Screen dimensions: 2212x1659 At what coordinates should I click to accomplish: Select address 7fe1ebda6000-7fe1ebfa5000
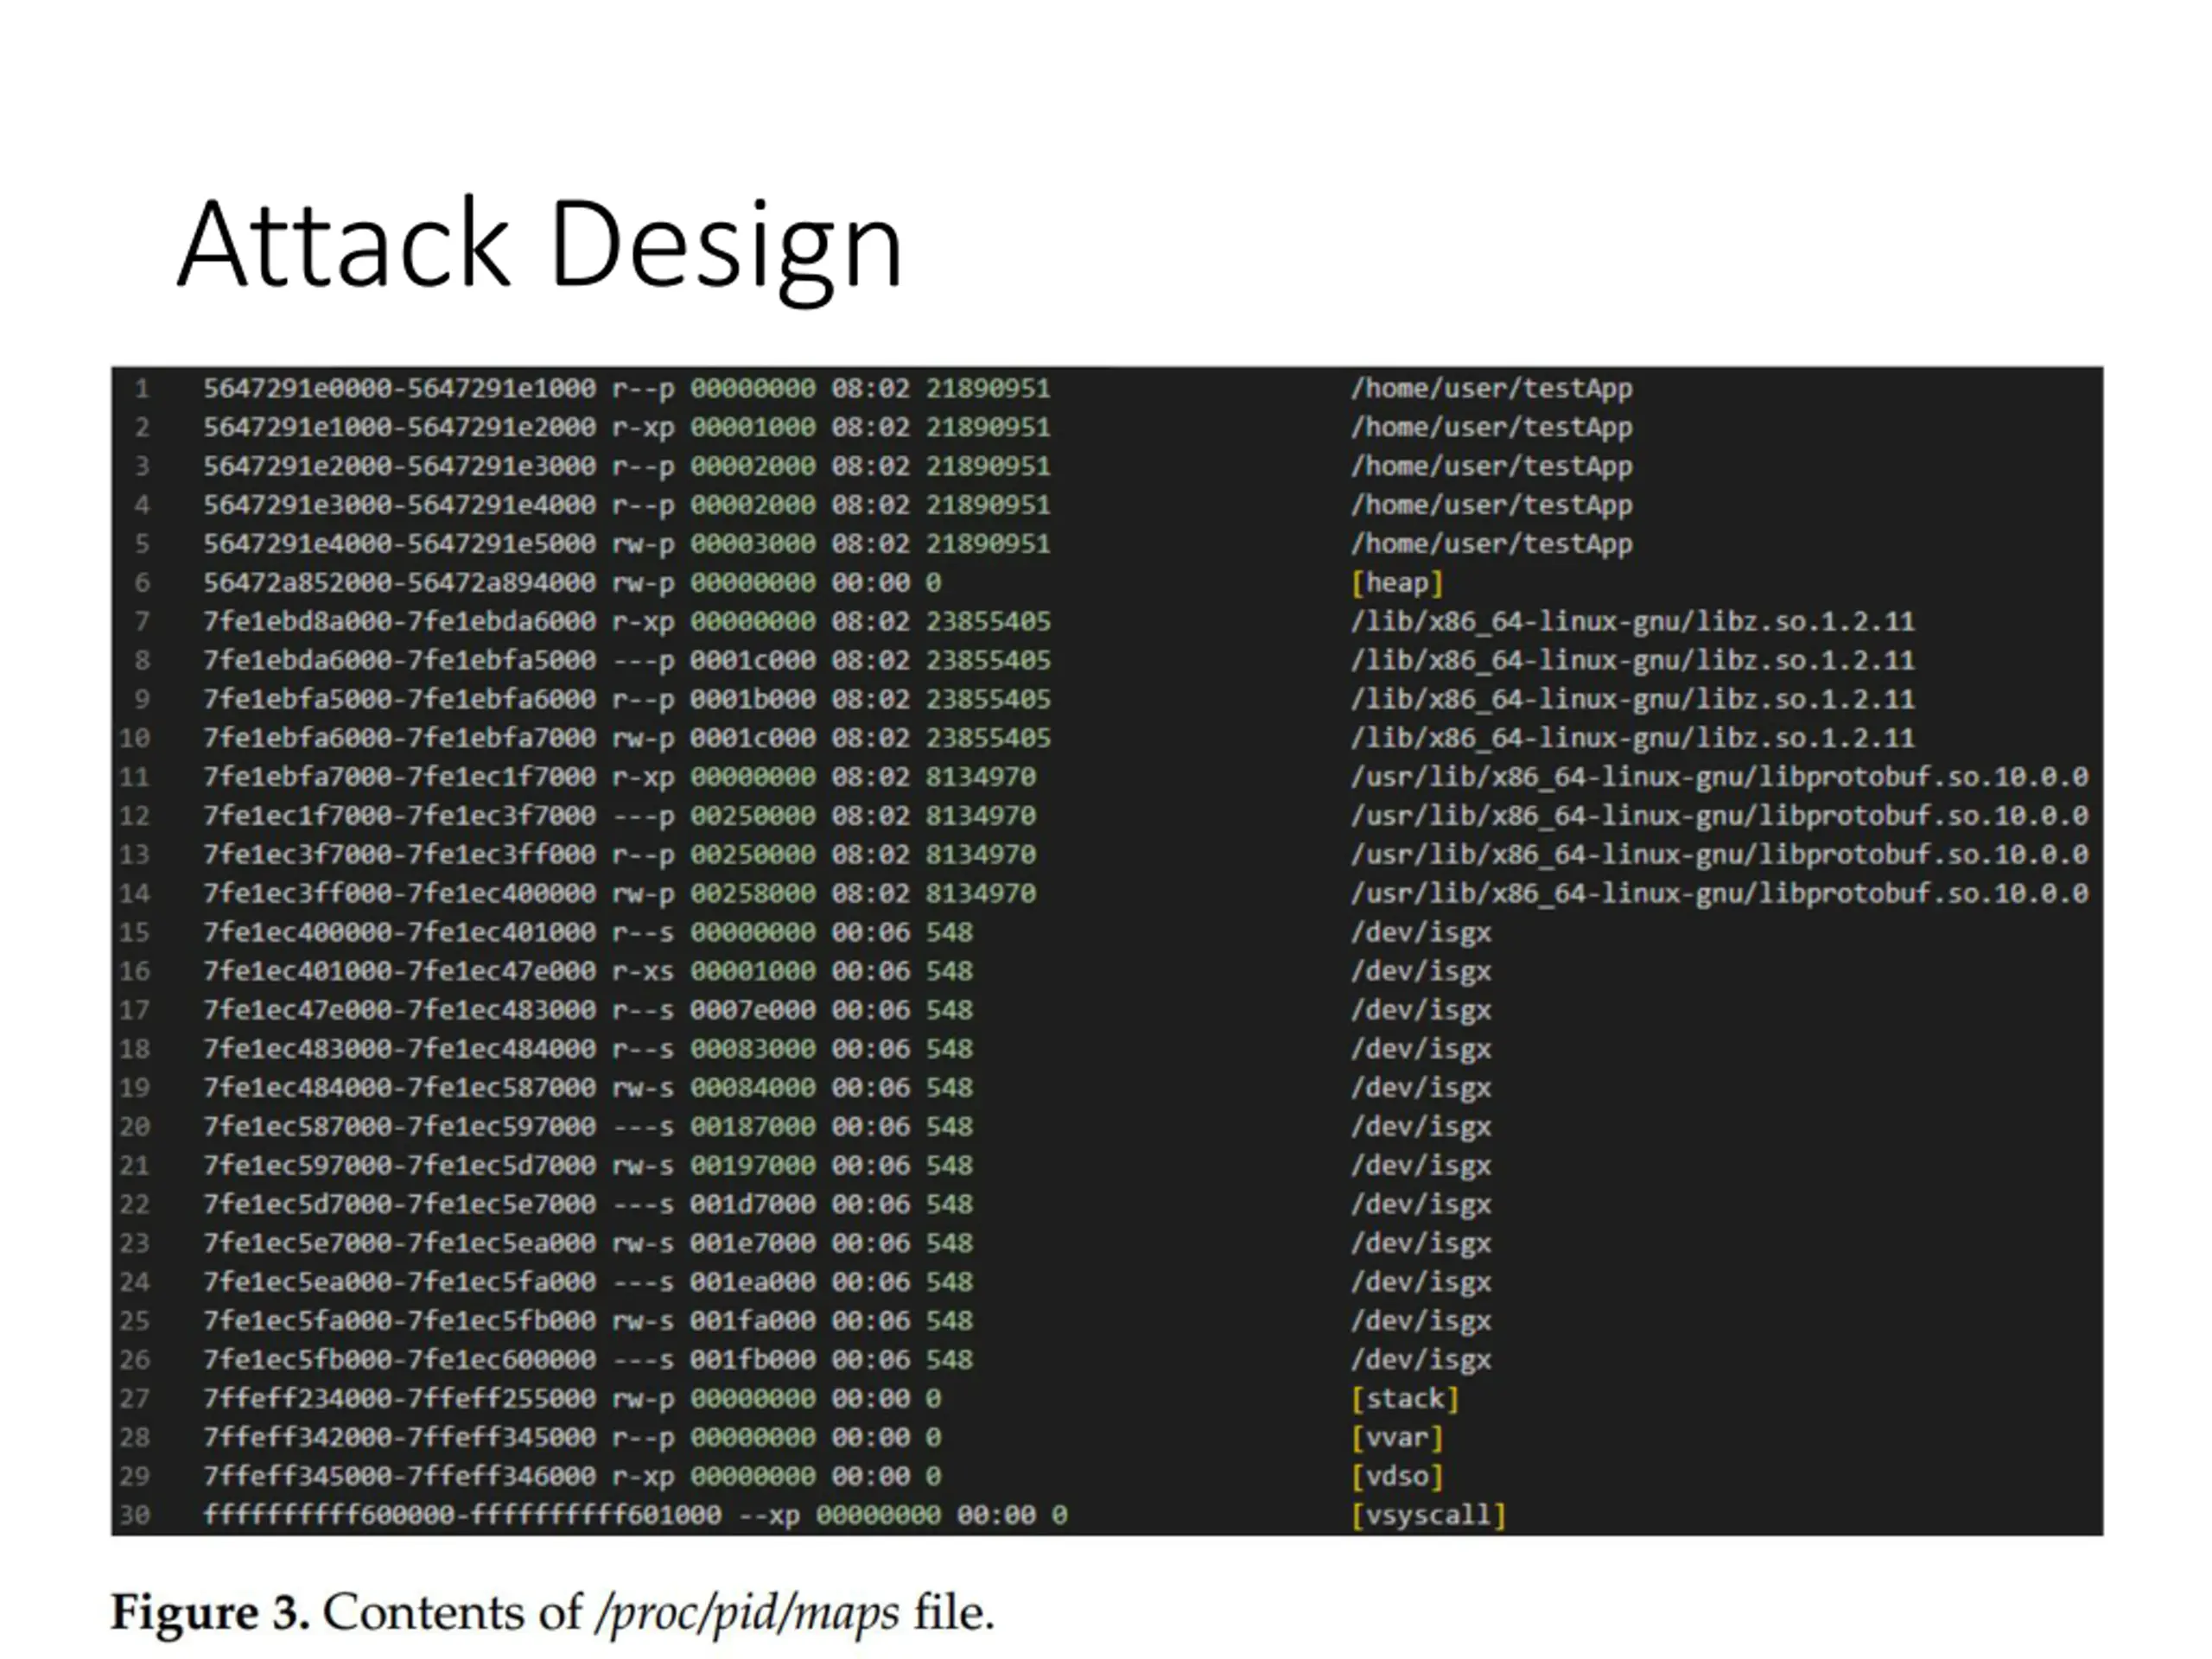pyautogui.click(x=400, y=660)
